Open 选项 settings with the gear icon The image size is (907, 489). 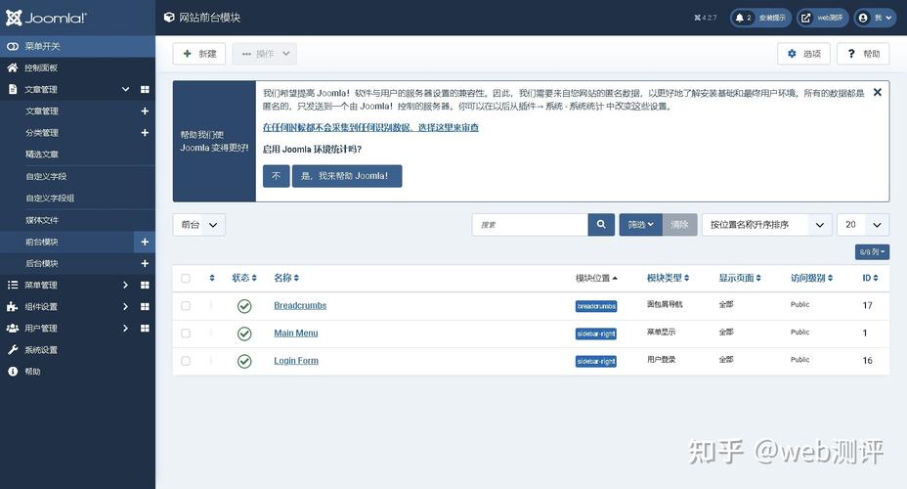pos(803,54)
